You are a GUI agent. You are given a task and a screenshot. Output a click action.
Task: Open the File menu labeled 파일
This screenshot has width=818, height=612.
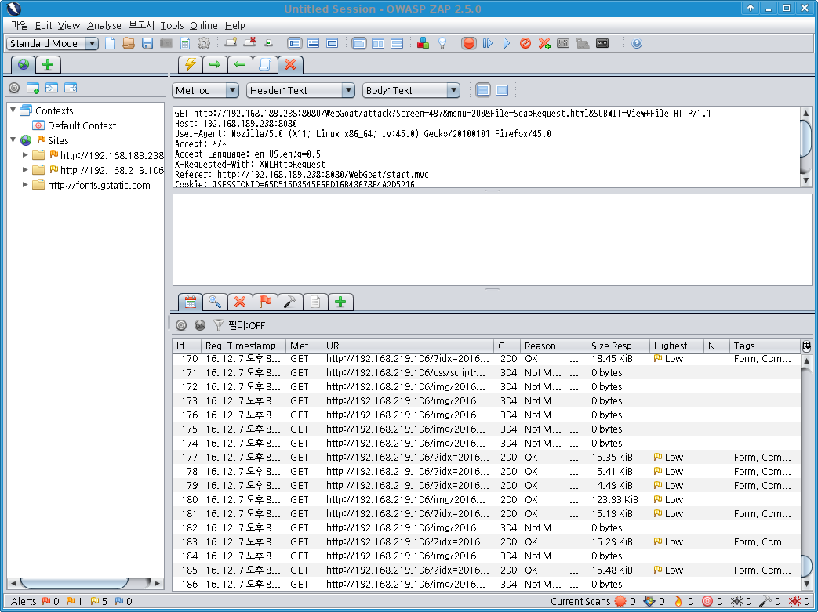[x=20, y=25]
